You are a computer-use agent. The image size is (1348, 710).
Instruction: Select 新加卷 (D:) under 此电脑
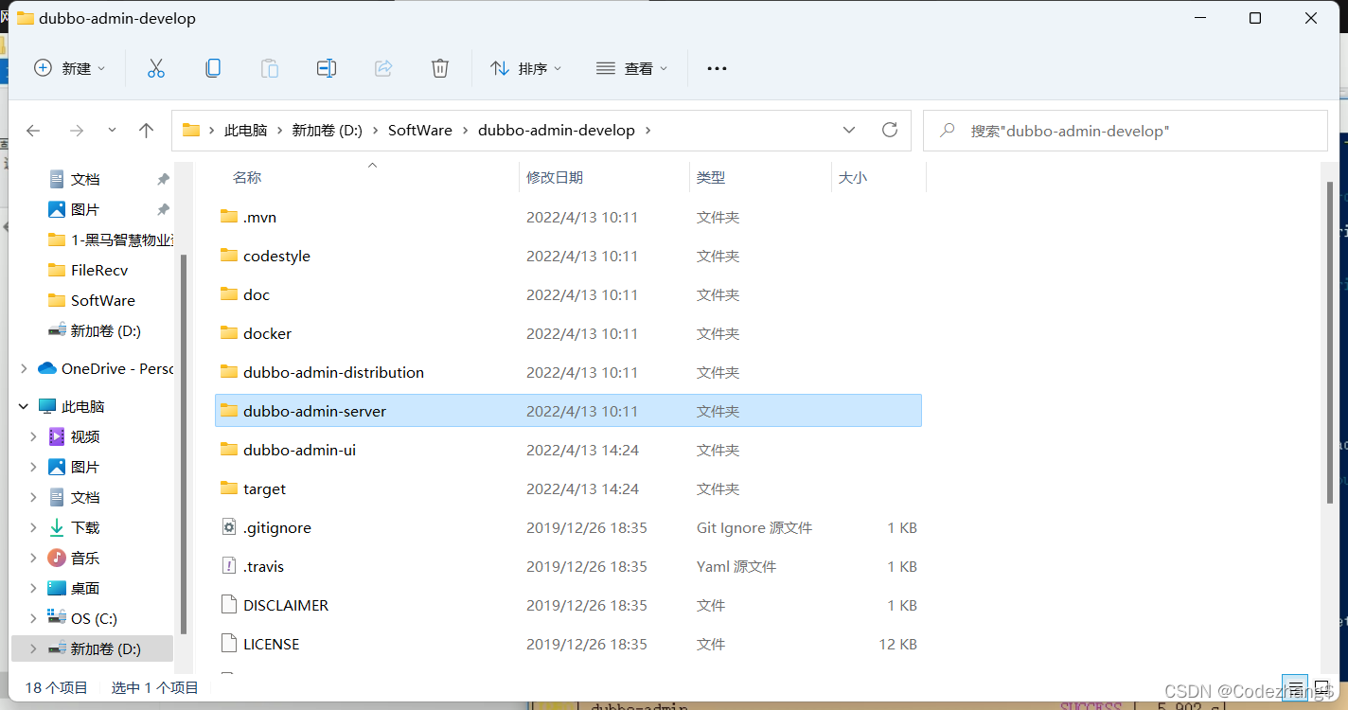pyautogui.click(x=93, y=648)
